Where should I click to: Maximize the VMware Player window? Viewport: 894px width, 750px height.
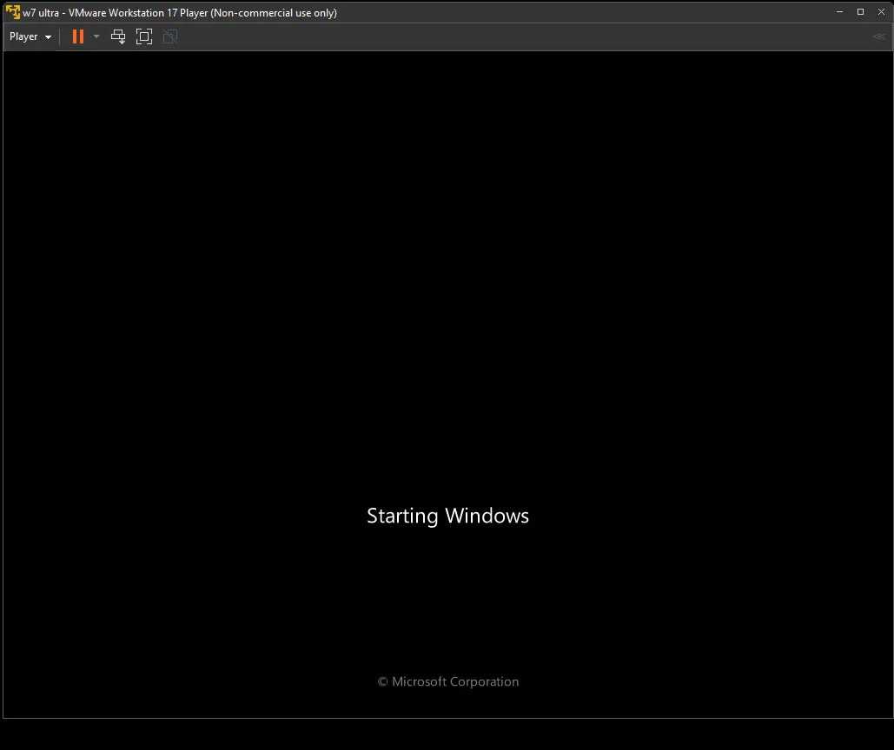[860, 11]
